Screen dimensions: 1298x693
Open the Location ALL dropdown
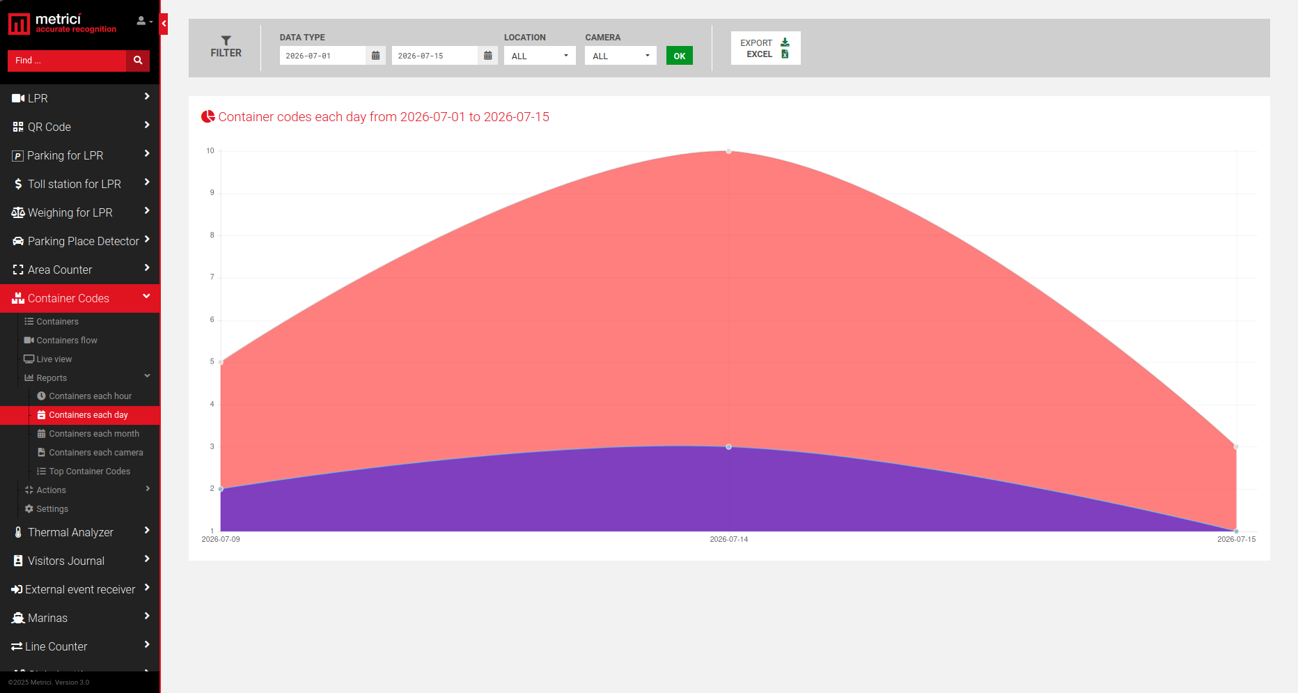tap(540, 56)
